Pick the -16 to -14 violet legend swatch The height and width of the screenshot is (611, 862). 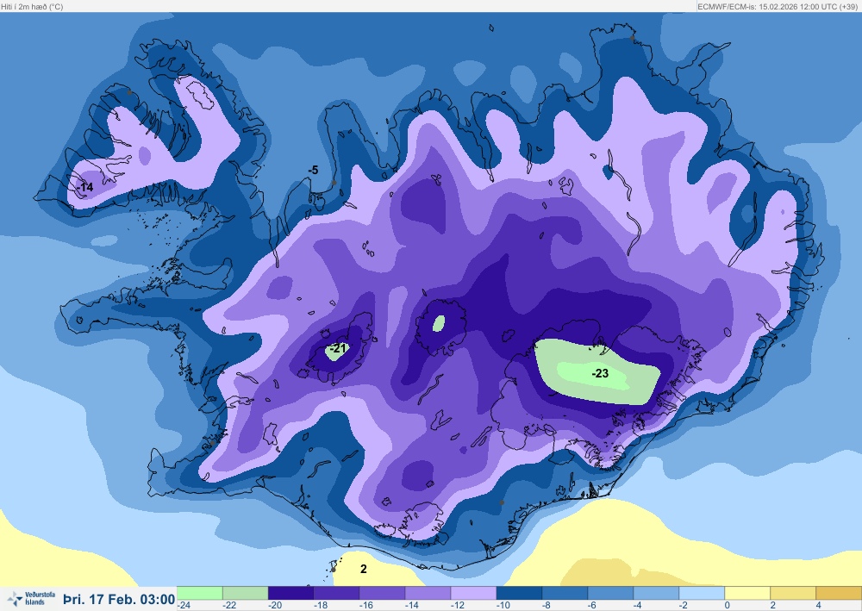tap(382, 593)
